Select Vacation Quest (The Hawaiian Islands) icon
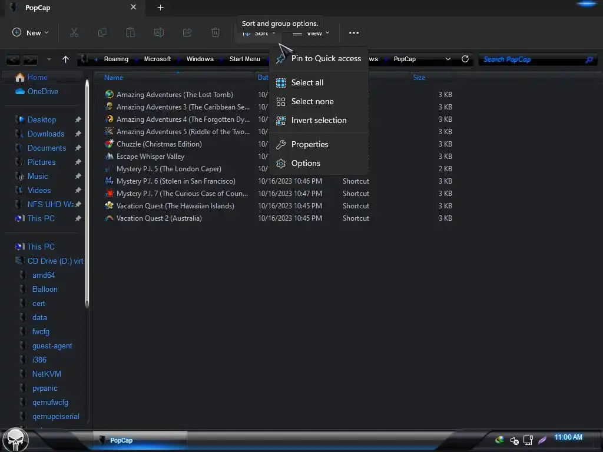Screen dimensions: 603x452 tap(109, 205)
